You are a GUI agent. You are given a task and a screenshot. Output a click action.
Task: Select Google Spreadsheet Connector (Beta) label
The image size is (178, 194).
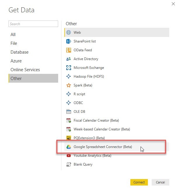click(x=103, y=147)
